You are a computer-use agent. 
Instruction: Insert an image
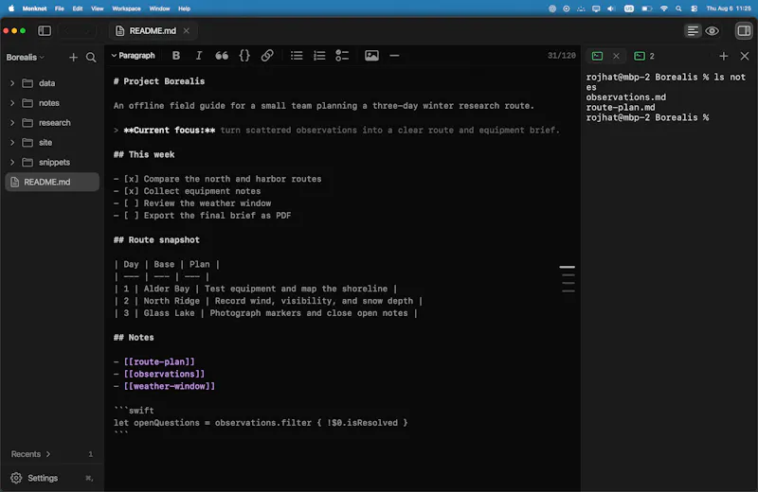(x=371, y=56)
